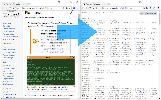Viewport: 161px width, 100px height.
Task: Open Random article link
Action: tap(8, 34)
